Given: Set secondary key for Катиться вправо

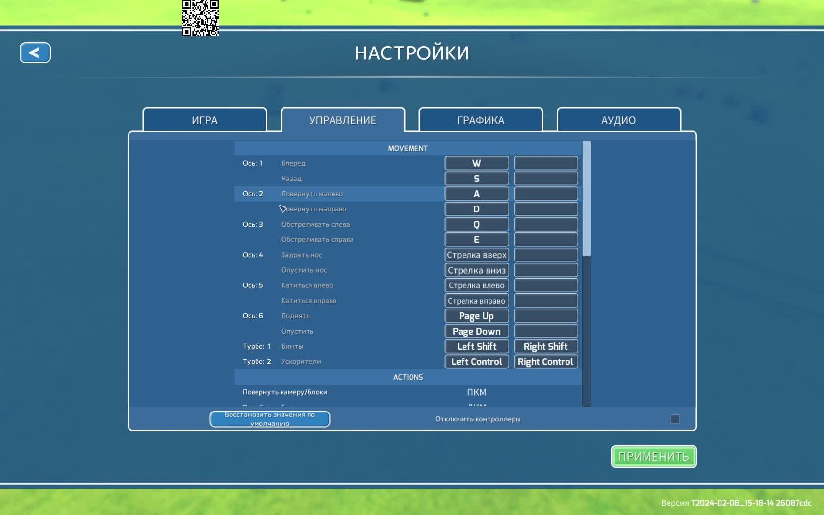Looking at the screenshot, I should pos(546,301).
